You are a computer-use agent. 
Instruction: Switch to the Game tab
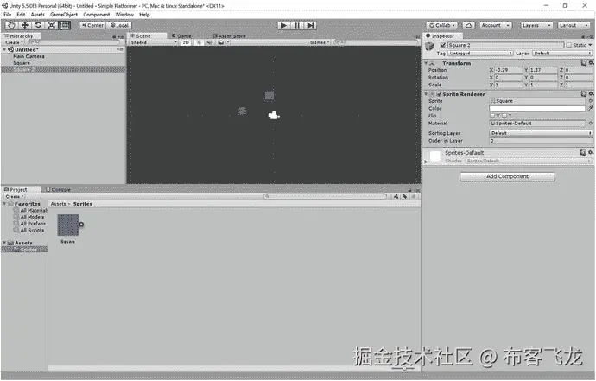181,35
